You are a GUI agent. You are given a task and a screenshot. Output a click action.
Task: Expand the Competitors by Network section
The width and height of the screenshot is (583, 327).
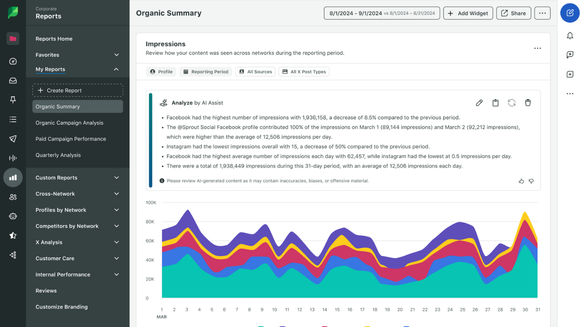pos(77,226)
